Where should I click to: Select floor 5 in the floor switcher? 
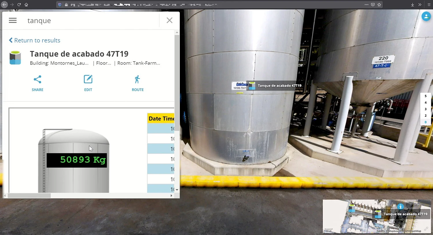click(x=425, y=96)
